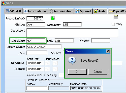Click into the Description text area
The height and width of the screenshot is (93, 126).
[x=72, y=33]
